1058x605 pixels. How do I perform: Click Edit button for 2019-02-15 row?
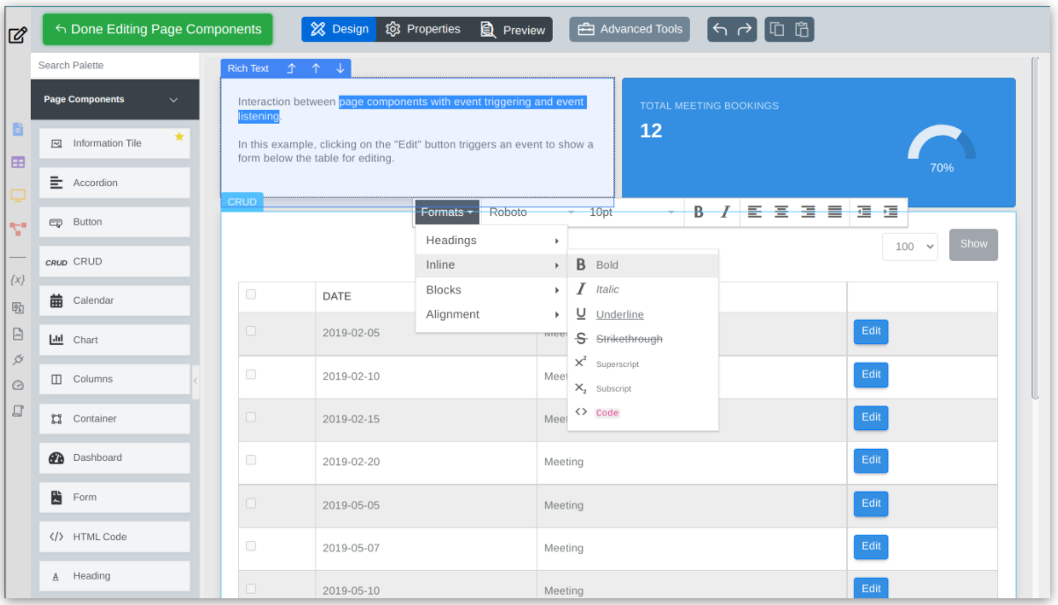[x=871, y=418]
